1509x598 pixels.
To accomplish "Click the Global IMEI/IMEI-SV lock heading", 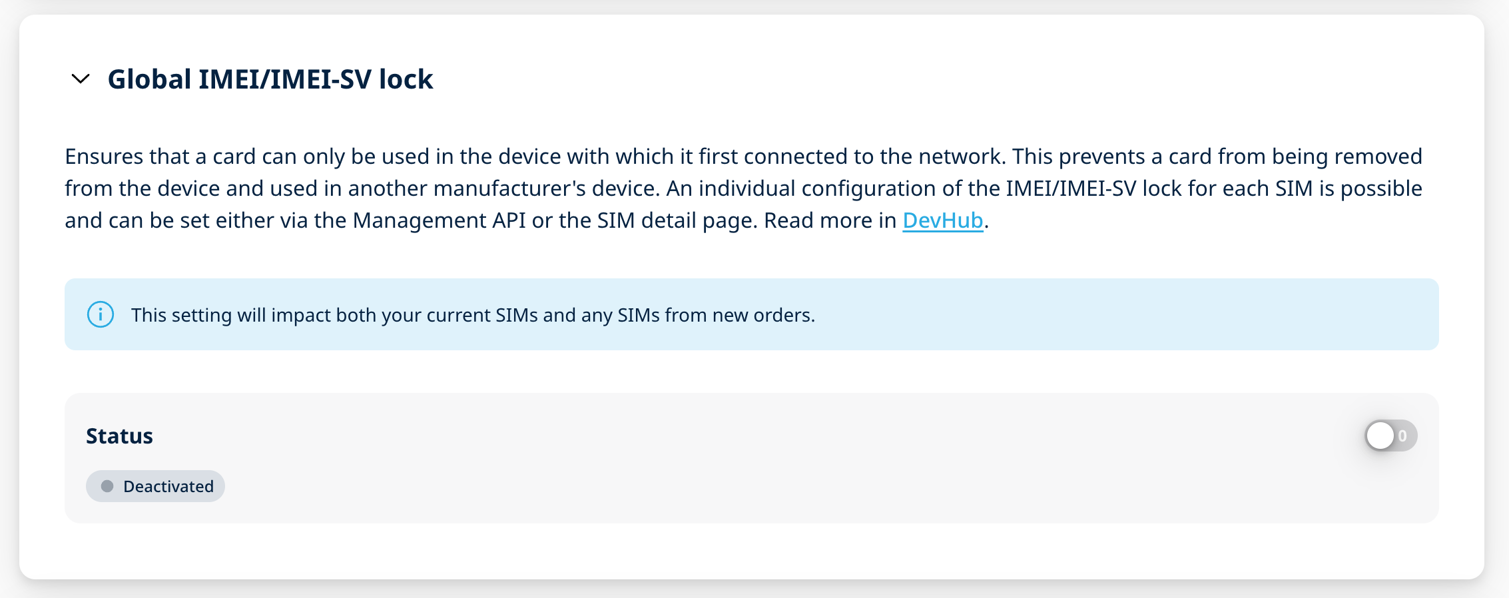I will point(270,79).
